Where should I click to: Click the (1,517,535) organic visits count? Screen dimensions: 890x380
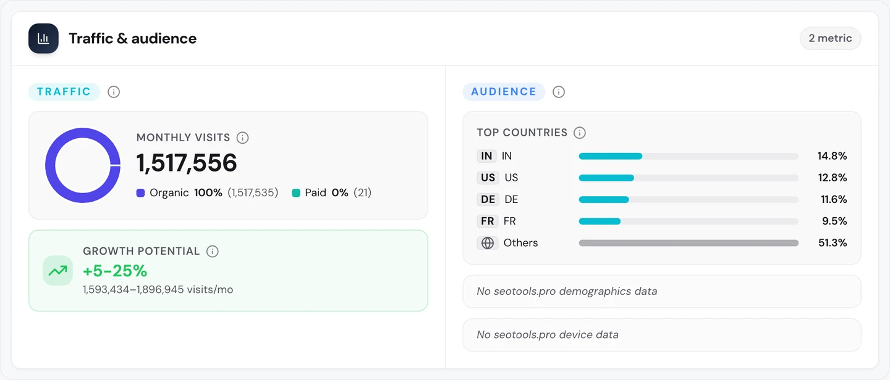(253, 193)
